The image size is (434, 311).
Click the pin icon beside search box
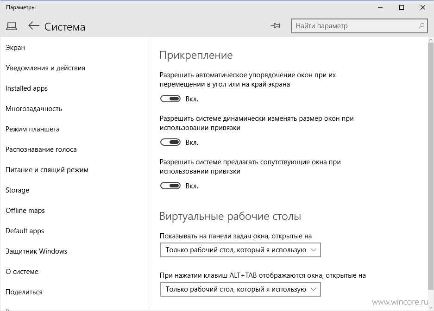[x=275, y=26]
